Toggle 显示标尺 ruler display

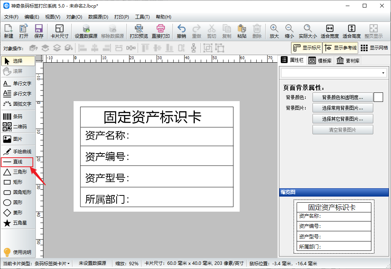click(x=307, y=48)
